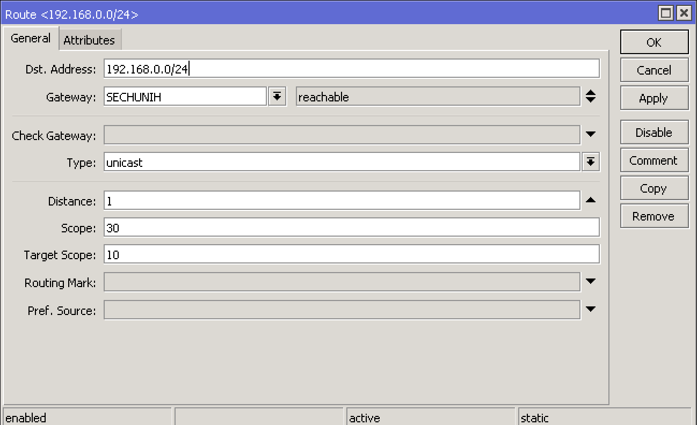Click the Type unicast field
The image size is (697, 425).
[x=342, y=162]
